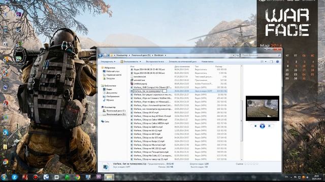Change view using the view mode icon
The height and width of the screenshot is (182, 325).
click(x=262, y=62)
